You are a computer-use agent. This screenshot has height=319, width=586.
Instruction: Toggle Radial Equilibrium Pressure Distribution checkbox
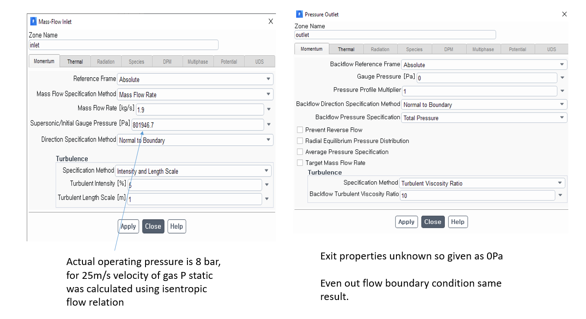[300, 141]
